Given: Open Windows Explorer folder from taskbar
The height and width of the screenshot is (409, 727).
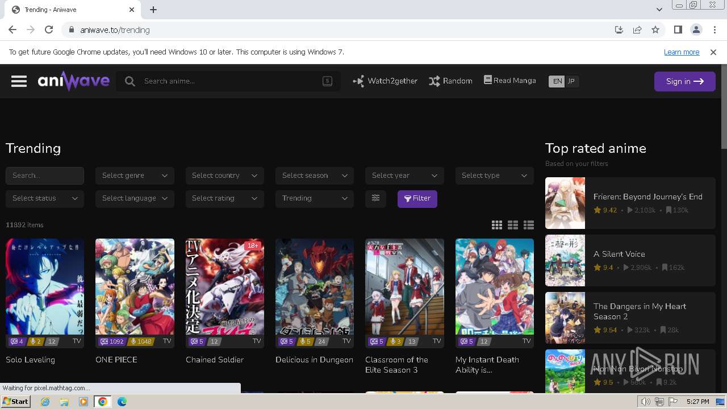Looking at the screenshot, I should point(64,402).
